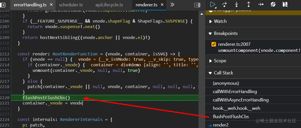Uncheck the renderer.ts:2007 breakpoint
This screenshot has width=301, height=128.
214,44
